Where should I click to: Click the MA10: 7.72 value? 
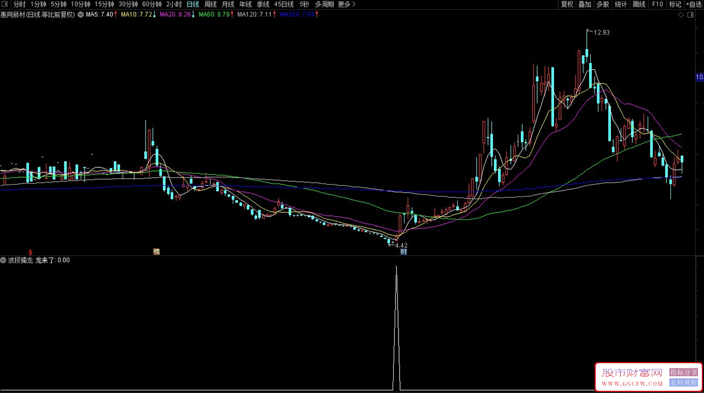136,15
